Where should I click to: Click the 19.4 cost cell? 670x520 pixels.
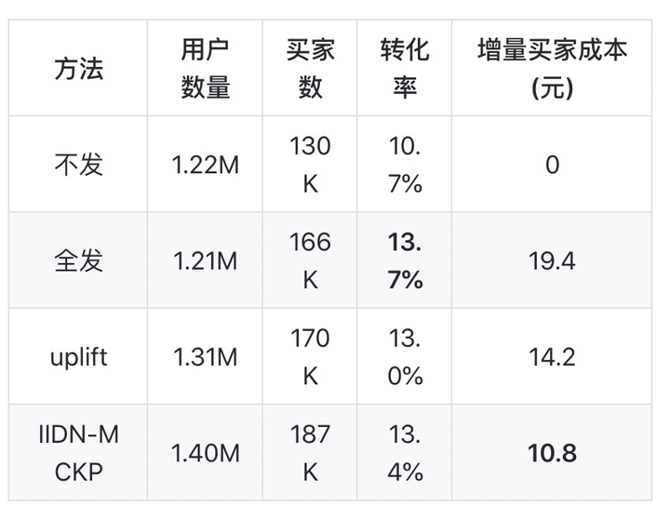552,260
